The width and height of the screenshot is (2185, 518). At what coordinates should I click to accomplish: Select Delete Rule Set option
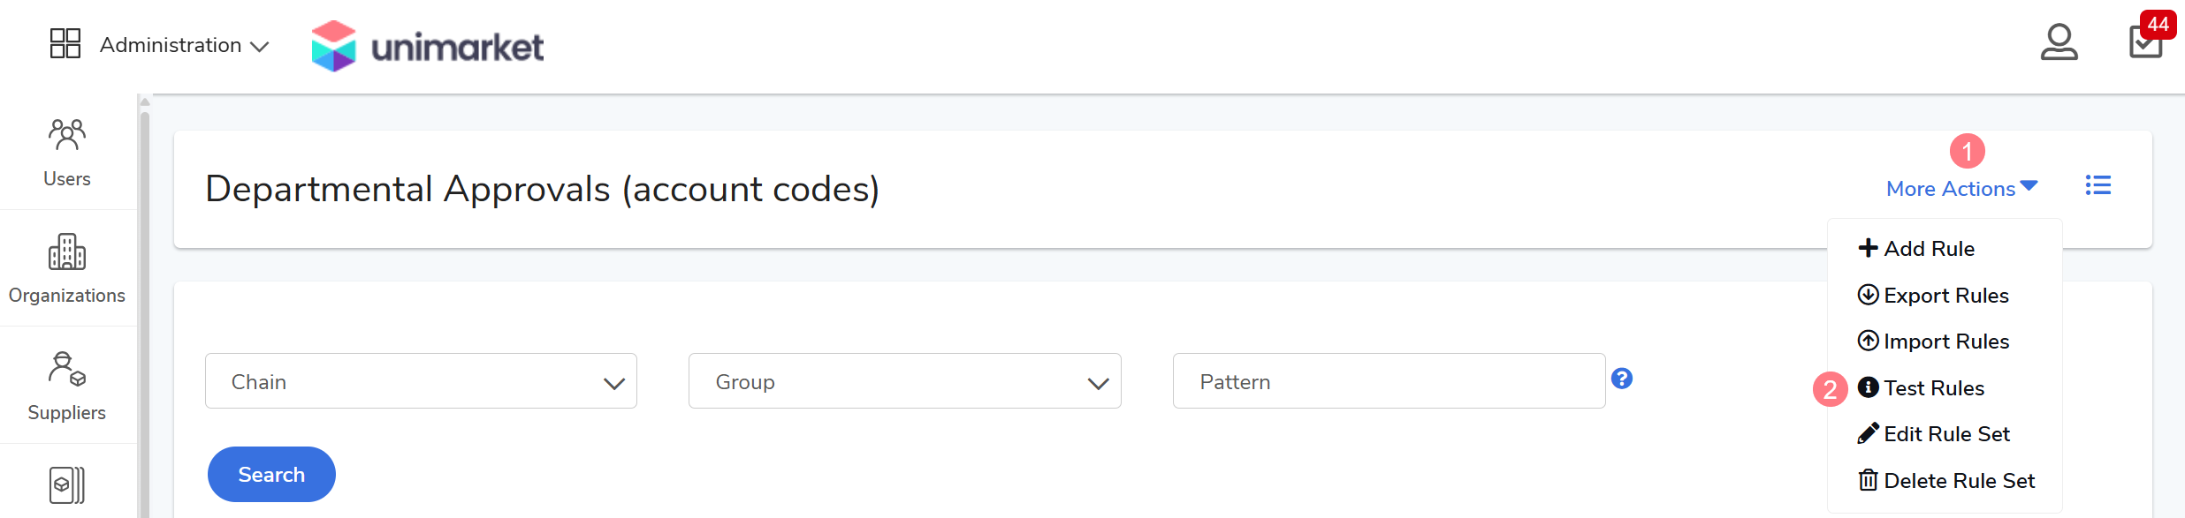coord(1958,481)
